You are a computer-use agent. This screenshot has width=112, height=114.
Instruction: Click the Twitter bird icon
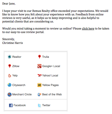(x=39, y=105)
